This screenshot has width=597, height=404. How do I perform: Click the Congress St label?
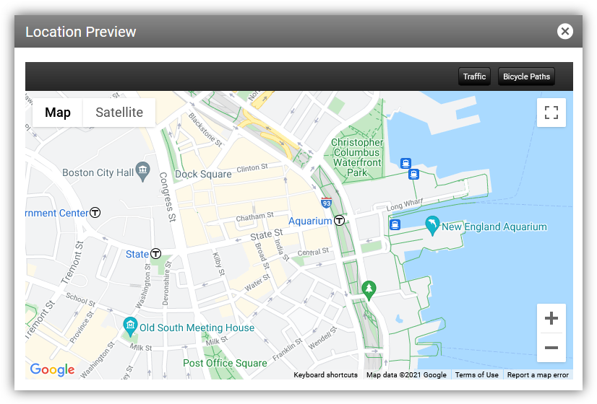pyautogui.click(x=168, y=197)
